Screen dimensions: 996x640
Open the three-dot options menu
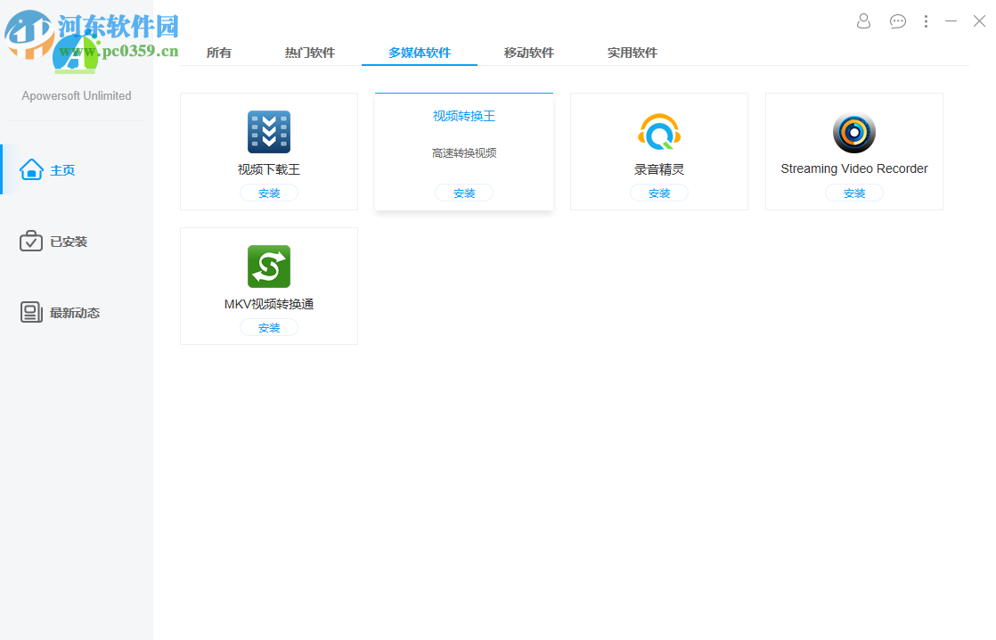(926, 21)
